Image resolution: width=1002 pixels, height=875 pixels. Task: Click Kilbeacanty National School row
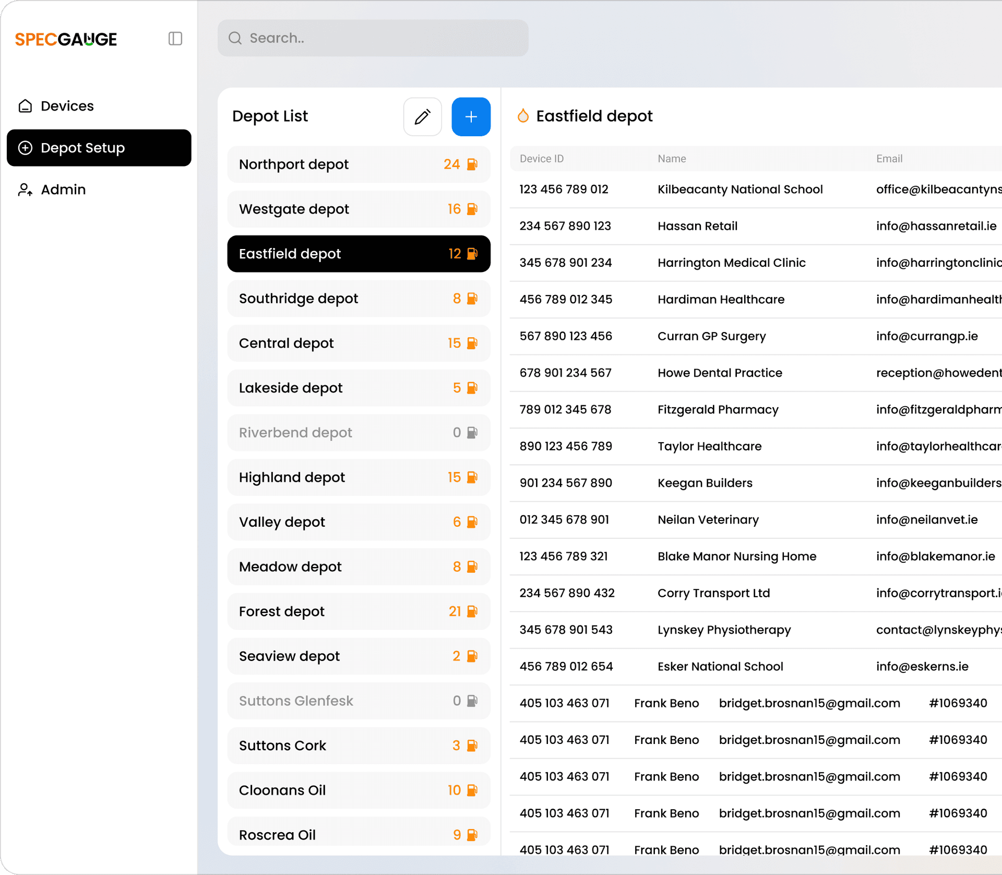tap(739, 190)
